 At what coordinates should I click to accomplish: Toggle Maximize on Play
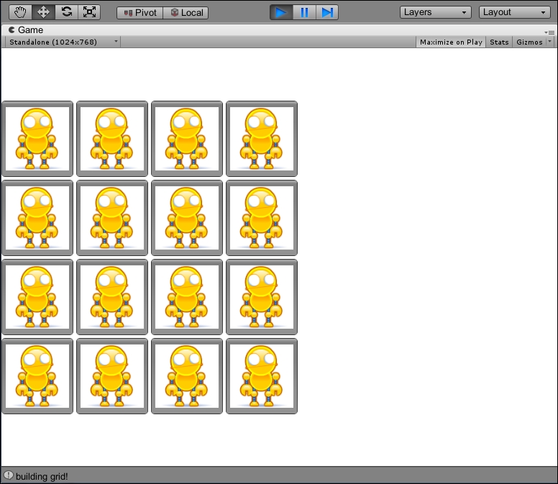[x=451, y=42]
